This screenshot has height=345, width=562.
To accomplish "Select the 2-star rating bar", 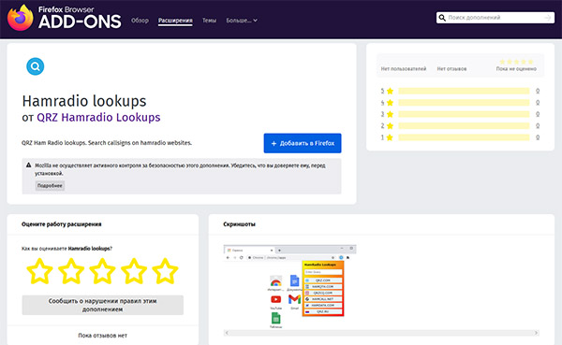I will point(464,126).
